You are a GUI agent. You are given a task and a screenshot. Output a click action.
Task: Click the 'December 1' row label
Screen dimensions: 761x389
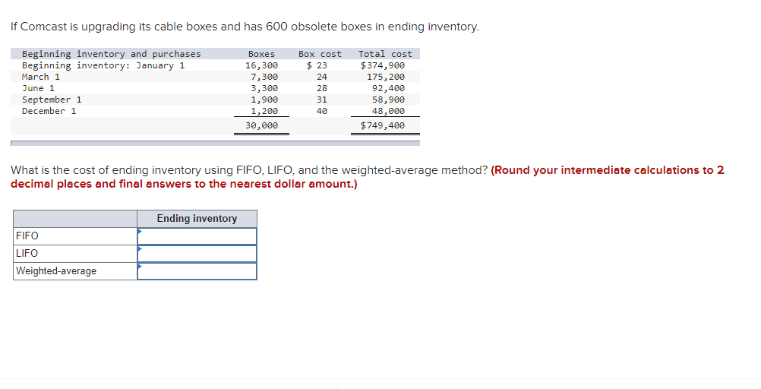point(49,111)
